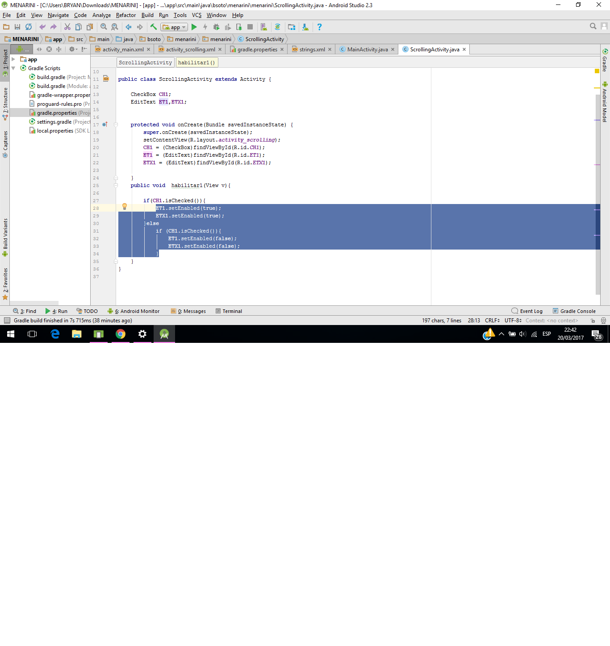Screen dimensions: 610x646
Task: Open the SDK Manager icon
Action: [305, 27]
